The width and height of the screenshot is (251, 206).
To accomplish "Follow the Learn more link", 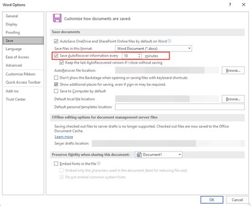I will point(64,137).
